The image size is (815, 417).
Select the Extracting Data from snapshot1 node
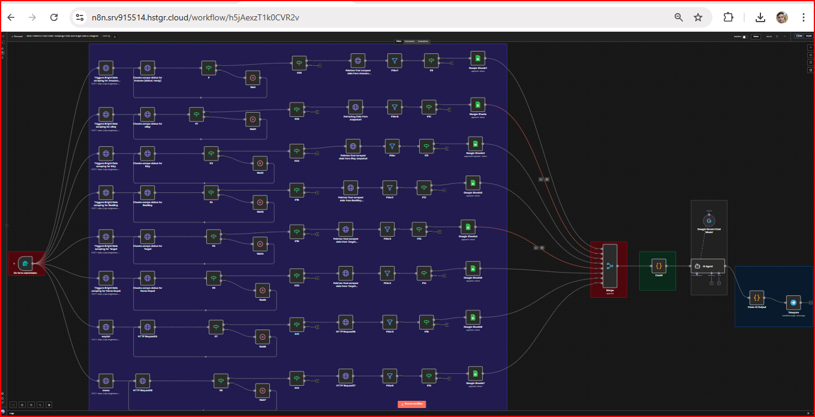356,107
